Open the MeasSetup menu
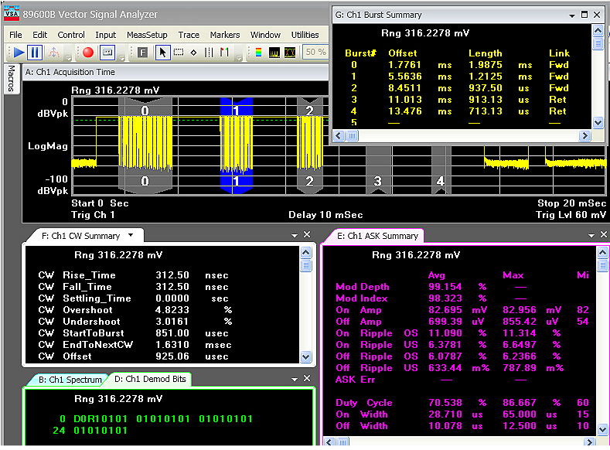Image resolution: width=610 pixels, height=450 pixels. pos(146,35)
